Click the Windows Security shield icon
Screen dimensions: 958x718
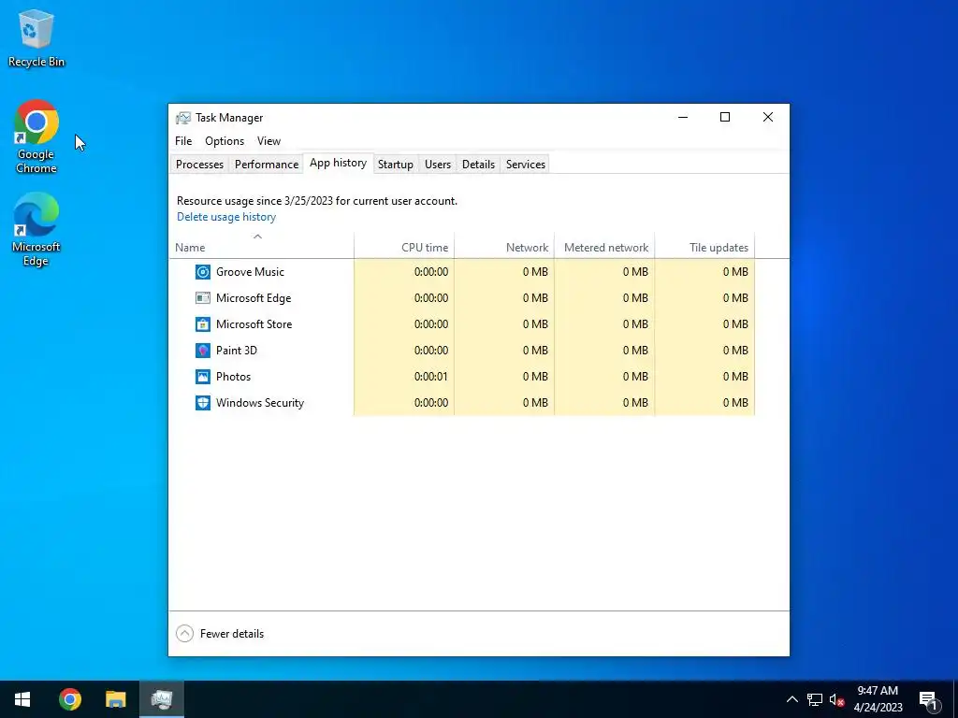(x=203, y=403)
